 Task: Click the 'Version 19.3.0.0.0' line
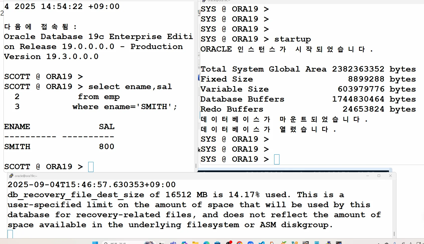(51, 57)
